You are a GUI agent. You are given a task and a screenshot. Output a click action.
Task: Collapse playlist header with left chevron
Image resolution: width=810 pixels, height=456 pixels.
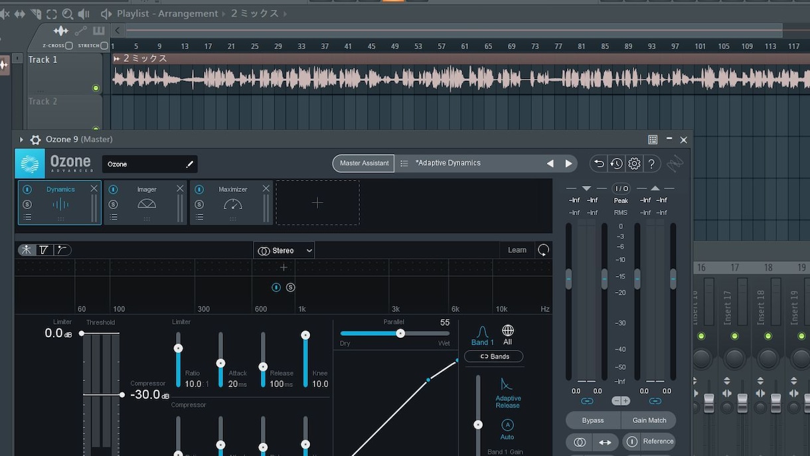coord(118,31)
